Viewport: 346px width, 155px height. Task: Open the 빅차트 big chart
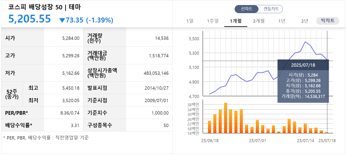(328, 21)
